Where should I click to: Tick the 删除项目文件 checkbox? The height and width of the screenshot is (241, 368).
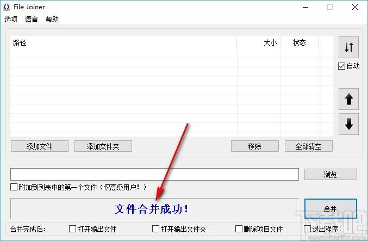click(x=239, y=229)
